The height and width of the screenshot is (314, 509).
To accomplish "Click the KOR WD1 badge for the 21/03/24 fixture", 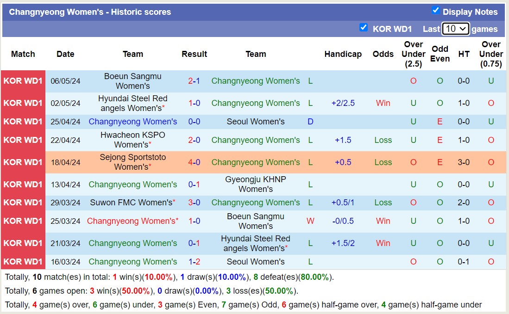I will coord(23,243).
